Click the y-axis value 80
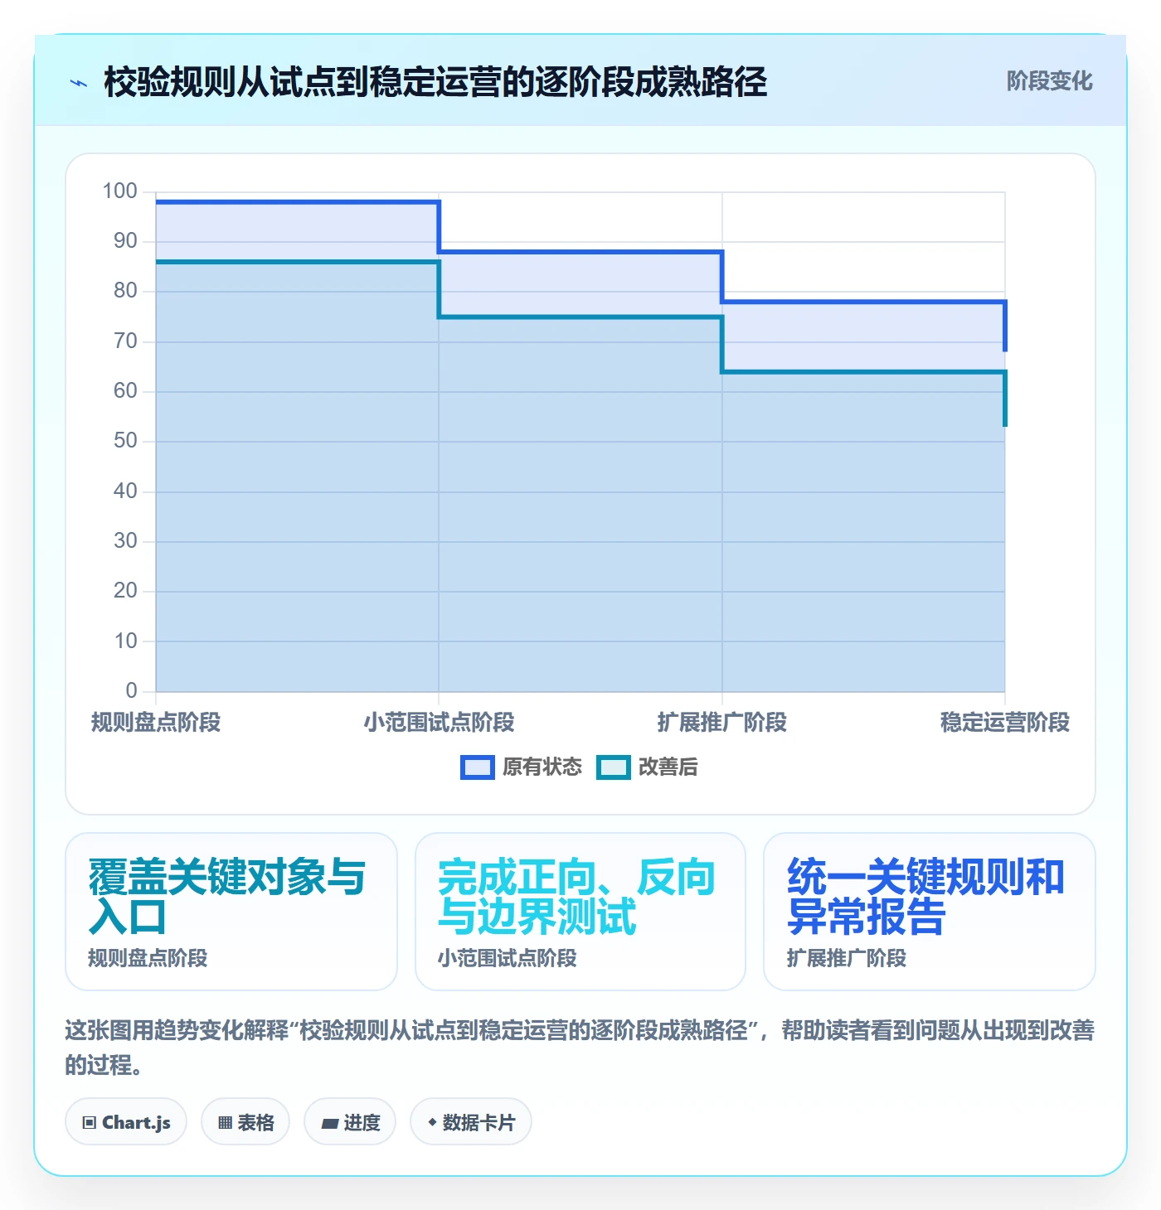This screenshot has width=1161, height=1210. pyautogui.click(x=125, y=291)
